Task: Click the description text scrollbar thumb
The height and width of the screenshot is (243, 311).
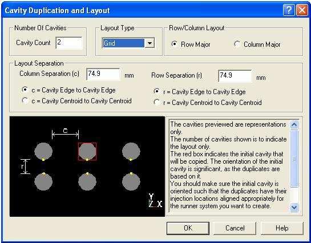Action: point(294,159)
